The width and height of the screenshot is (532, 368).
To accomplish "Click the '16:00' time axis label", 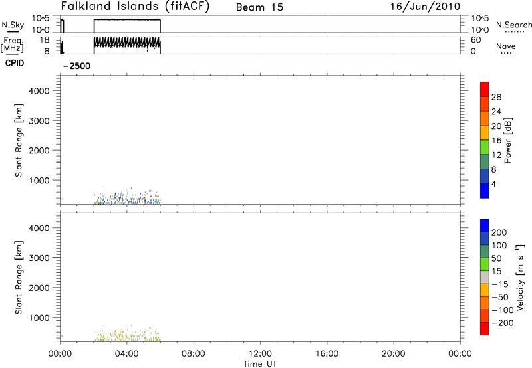I will coord(327,354).
